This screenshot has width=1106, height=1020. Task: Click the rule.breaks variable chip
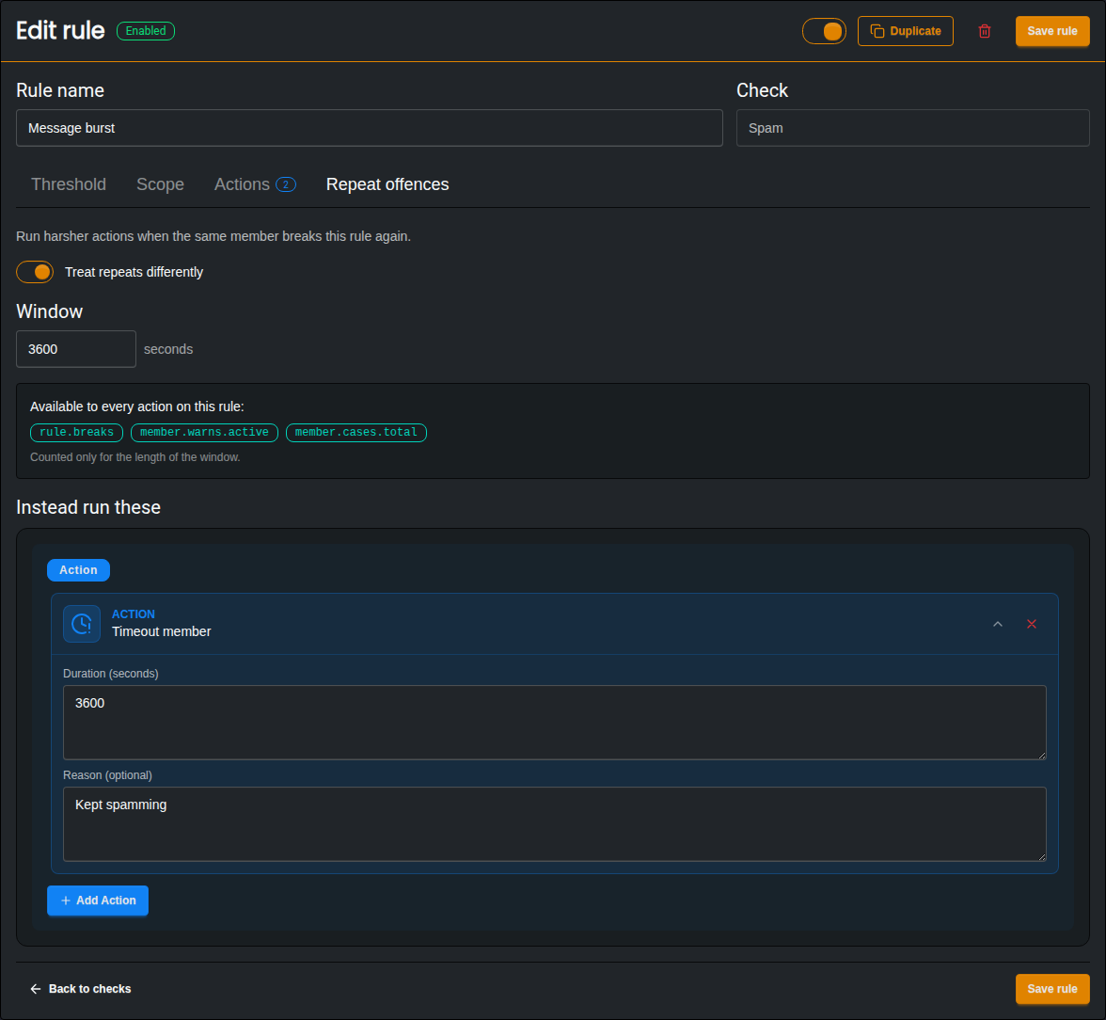click(x=76, y=432)
